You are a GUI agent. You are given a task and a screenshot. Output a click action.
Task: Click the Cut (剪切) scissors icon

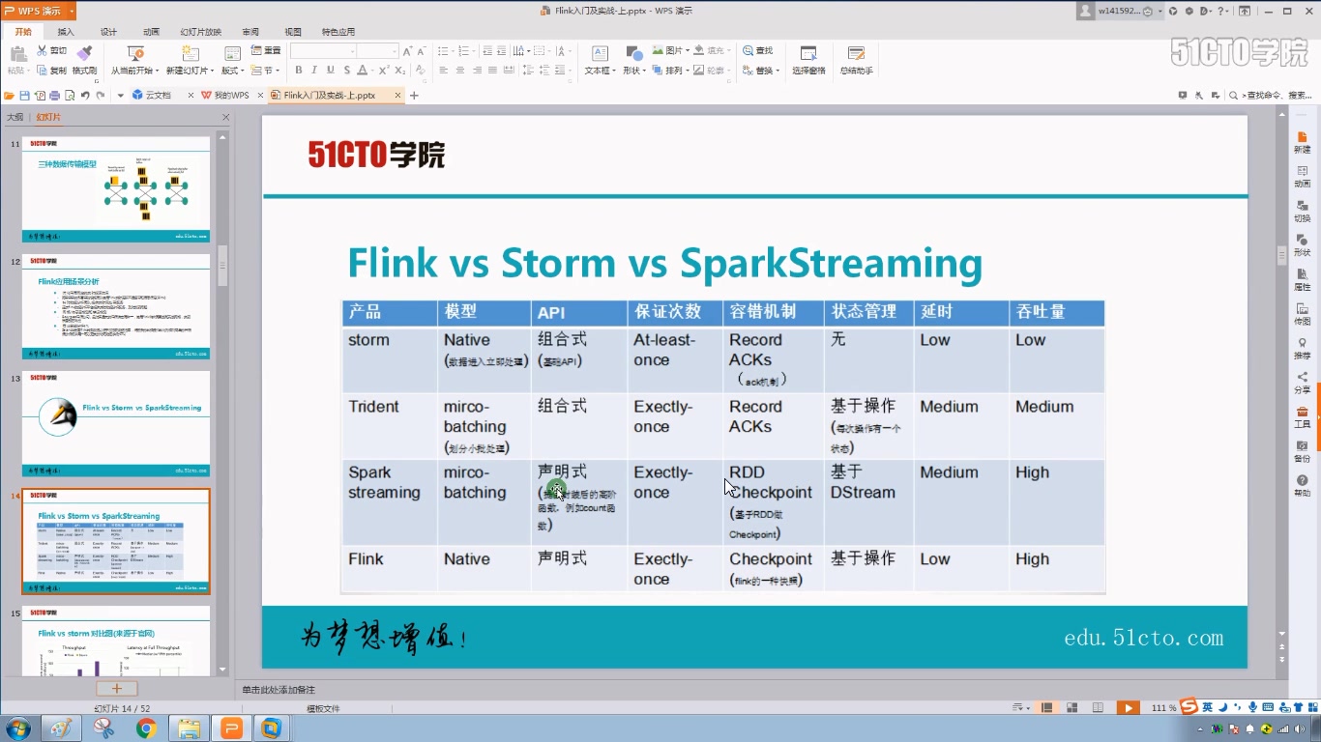[x=42, y=50]
